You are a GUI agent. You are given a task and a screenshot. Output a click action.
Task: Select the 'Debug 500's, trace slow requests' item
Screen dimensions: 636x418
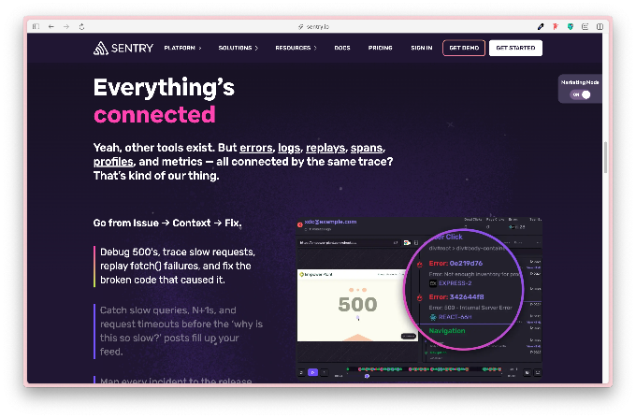tap(178, 266)
